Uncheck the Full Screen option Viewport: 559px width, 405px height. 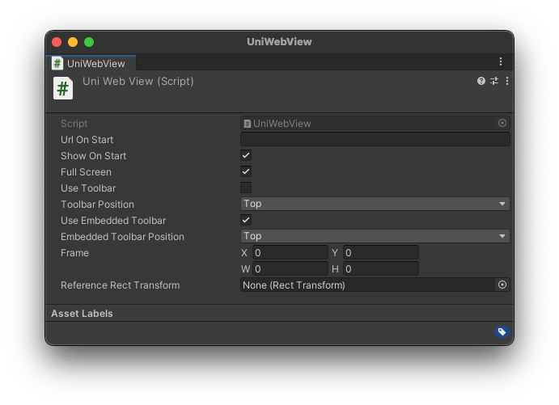click(246, 171)
